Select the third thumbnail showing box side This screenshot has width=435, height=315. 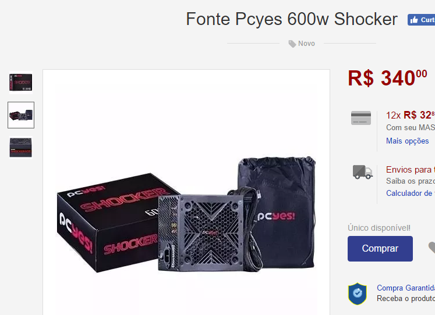[21, 148]
